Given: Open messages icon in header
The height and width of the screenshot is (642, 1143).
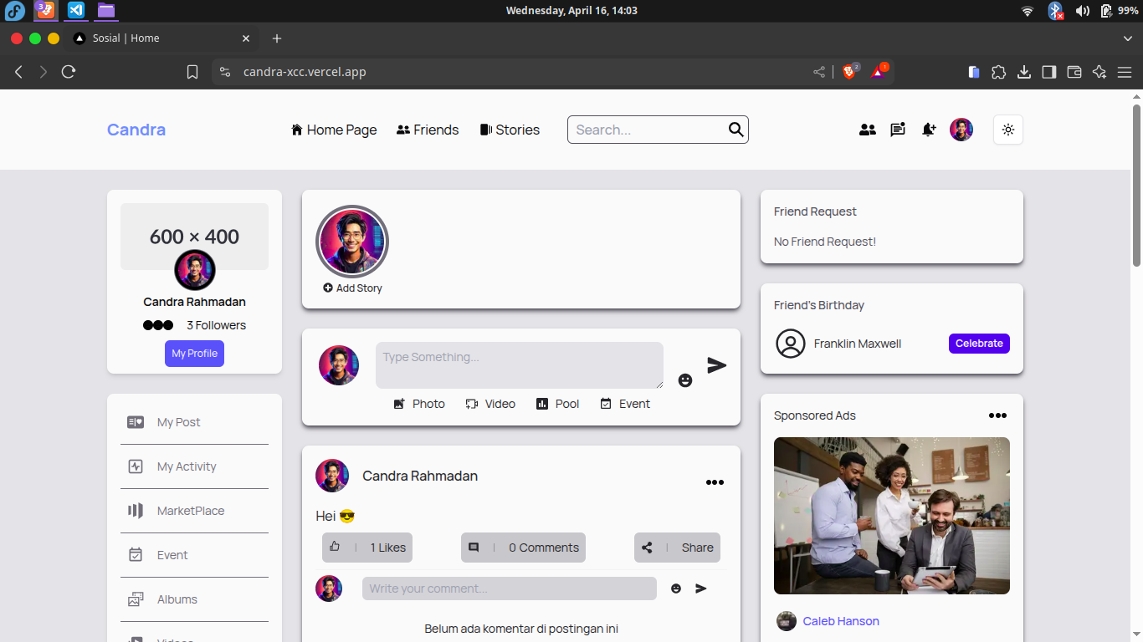Looking at the screenshot, I should 898,130.
